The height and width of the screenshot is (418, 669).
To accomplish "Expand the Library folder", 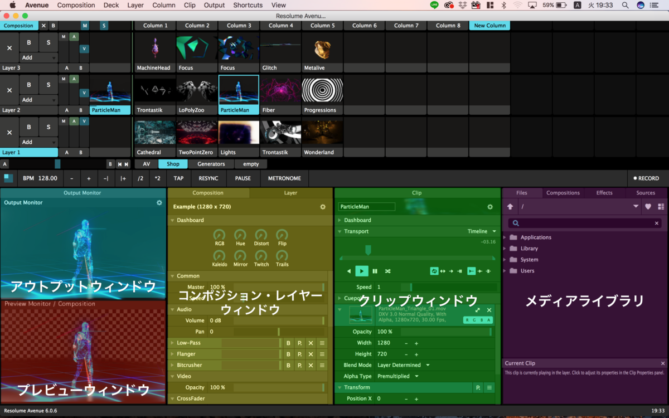I will [506, 249].
